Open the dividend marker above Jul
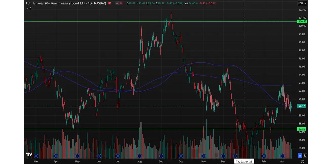The image size is (332, 164). click(x=118, y=156)
